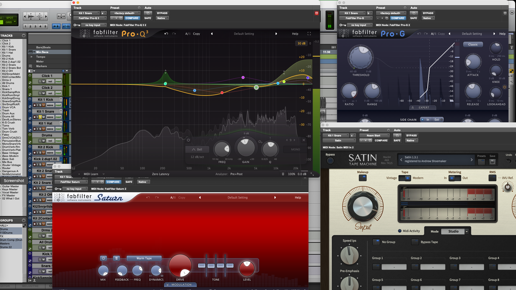Viewport: 516px width, 290px height.
Task: Click the Pro-G THRESHOLD knob
Action: pos(361,58)
